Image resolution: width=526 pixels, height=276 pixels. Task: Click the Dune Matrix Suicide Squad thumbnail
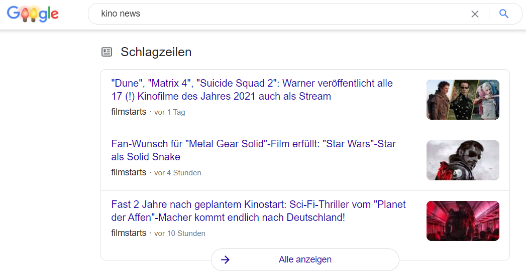click(x=463, y=100)
